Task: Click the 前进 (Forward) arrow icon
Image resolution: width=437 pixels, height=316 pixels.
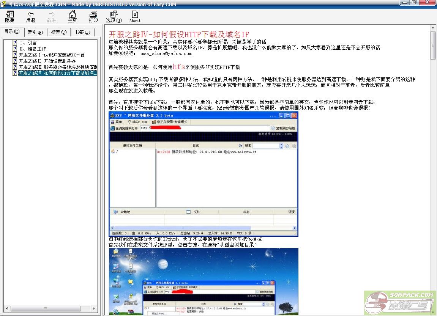Action: [51, 16]
